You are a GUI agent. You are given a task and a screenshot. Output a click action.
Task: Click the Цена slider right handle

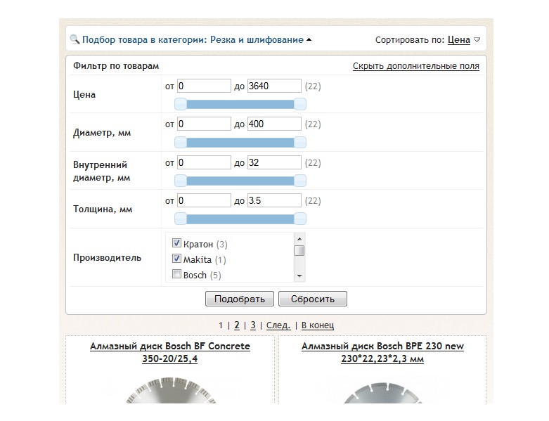(300, 104)
